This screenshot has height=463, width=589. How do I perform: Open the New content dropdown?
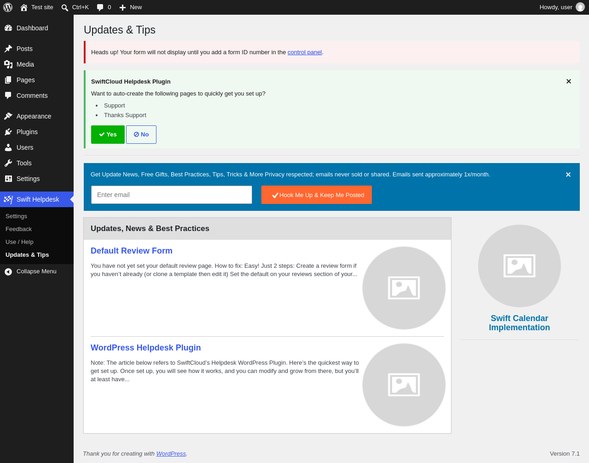click(131, 7)
